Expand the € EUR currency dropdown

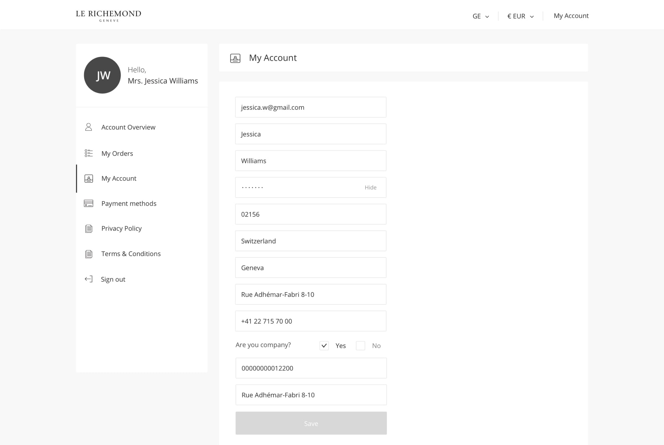(520, 16)
